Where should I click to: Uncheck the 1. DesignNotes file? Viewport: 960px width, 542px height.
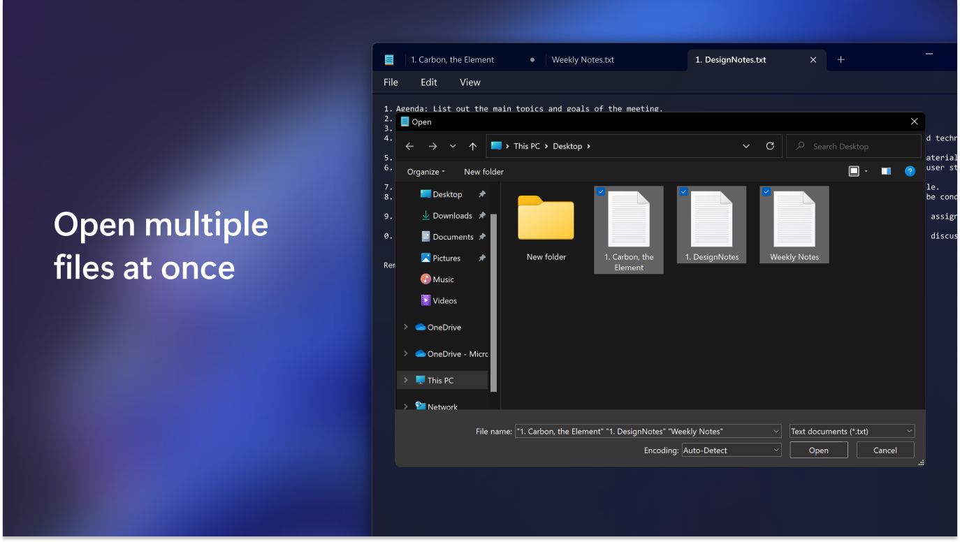[683, 191]
